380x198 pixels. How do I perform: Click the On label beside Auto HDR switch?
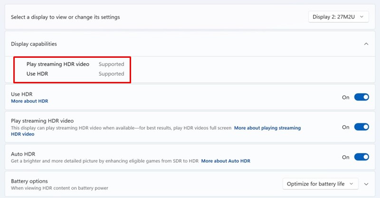(346, 157)
